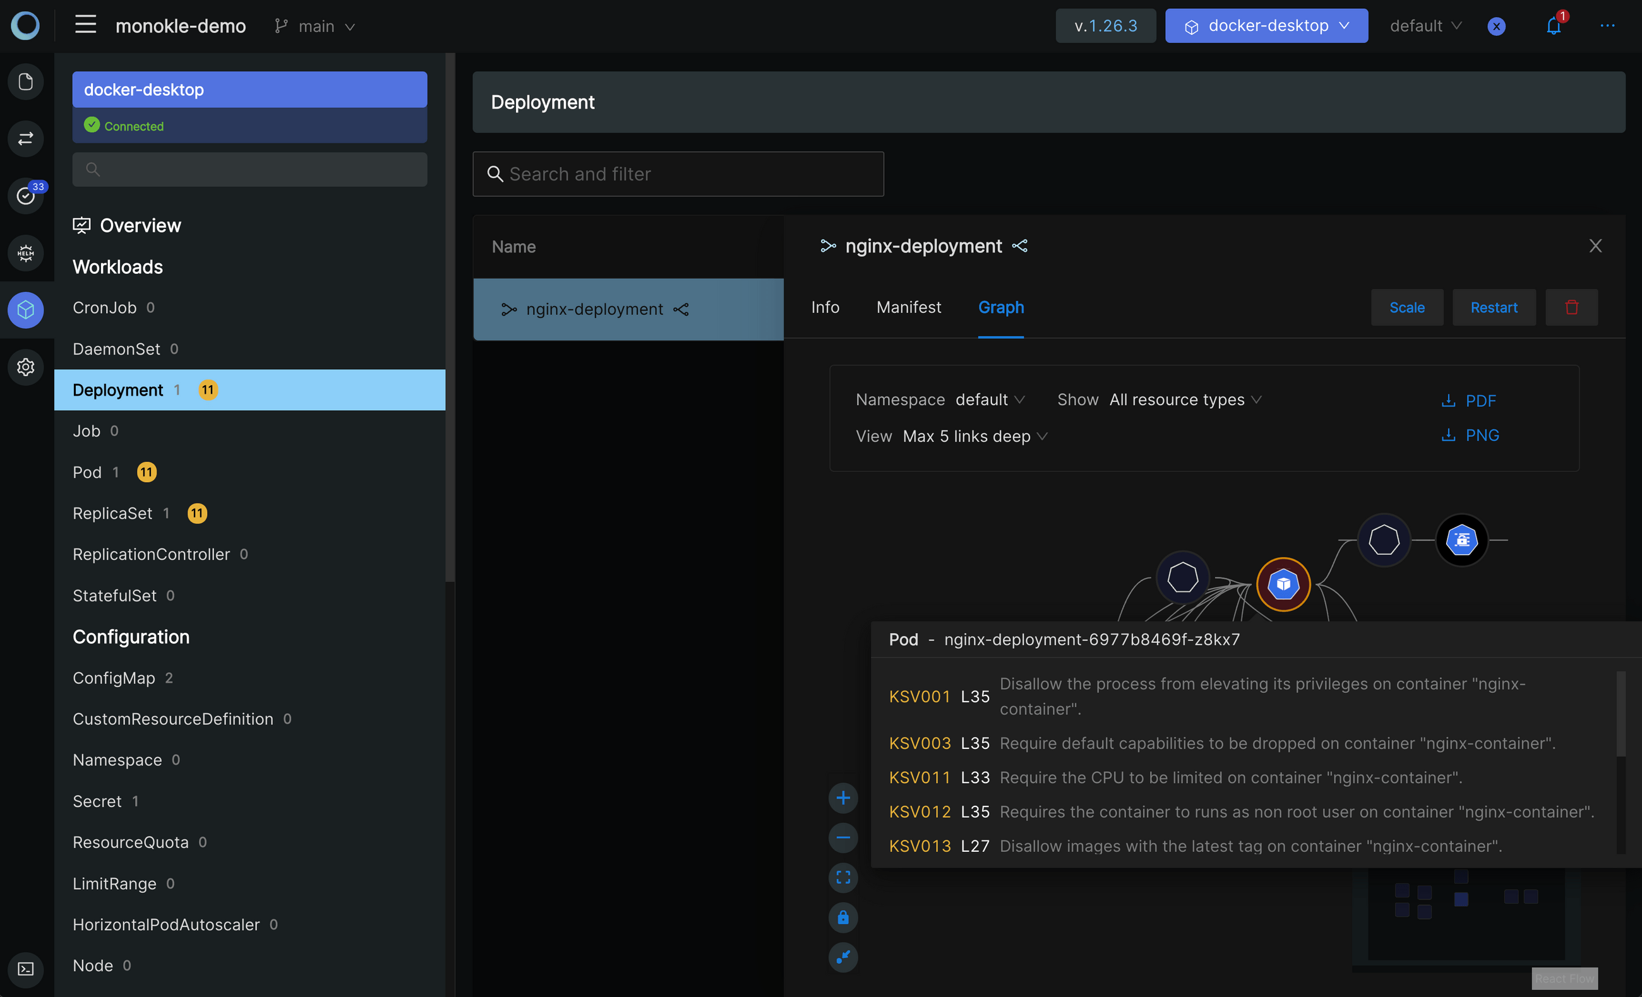Switch to the Manifest tab

[908, 307]
